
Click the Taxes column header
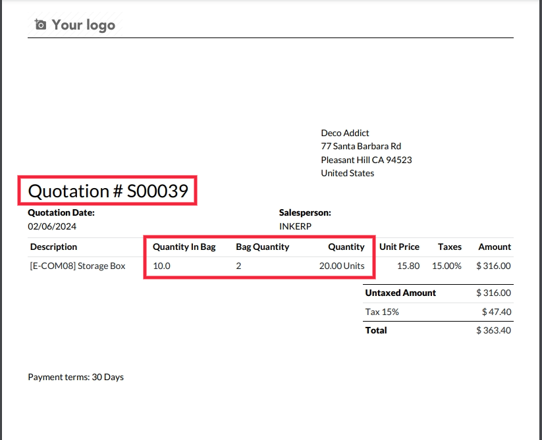(450, 247)
